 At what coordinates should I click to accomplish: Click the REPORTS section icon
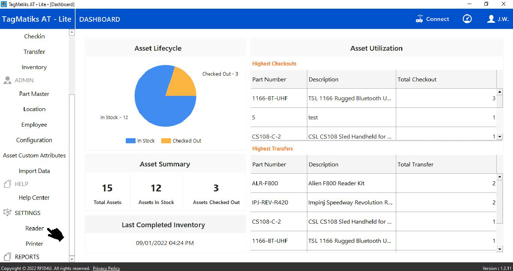[x=7, y=257]
